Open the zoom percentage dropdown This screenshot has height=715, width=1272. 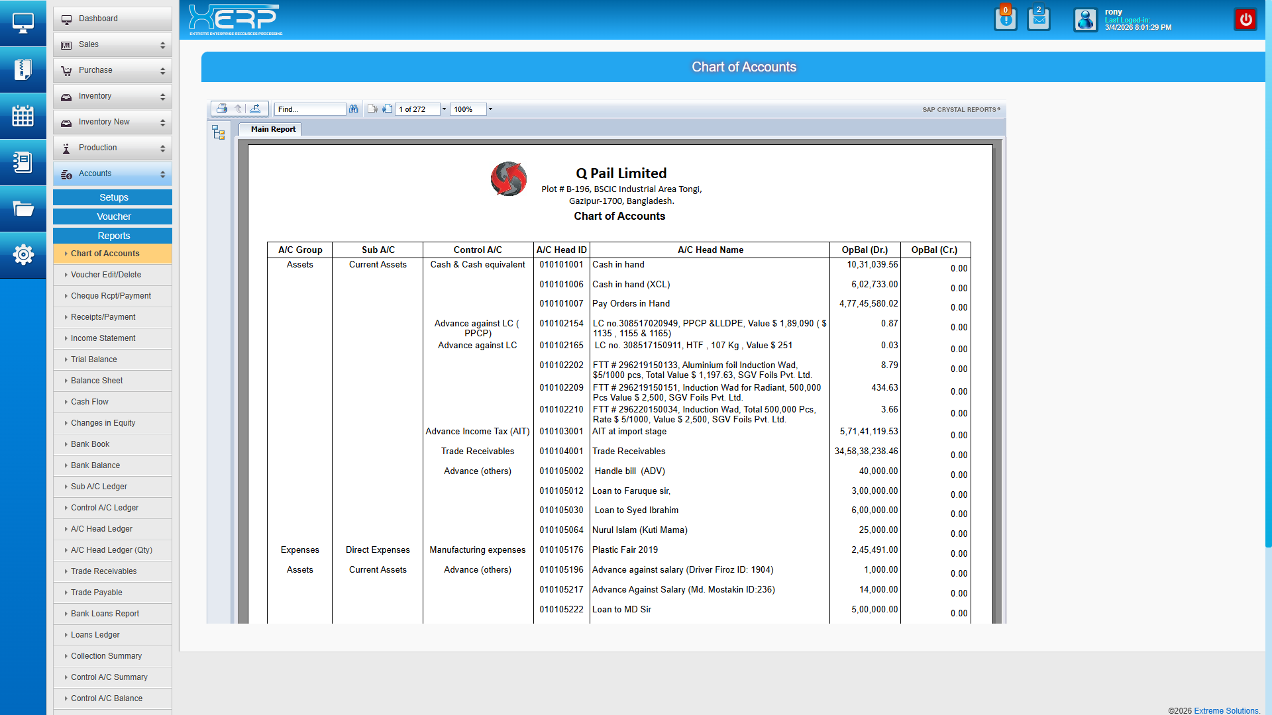point(490,109)
